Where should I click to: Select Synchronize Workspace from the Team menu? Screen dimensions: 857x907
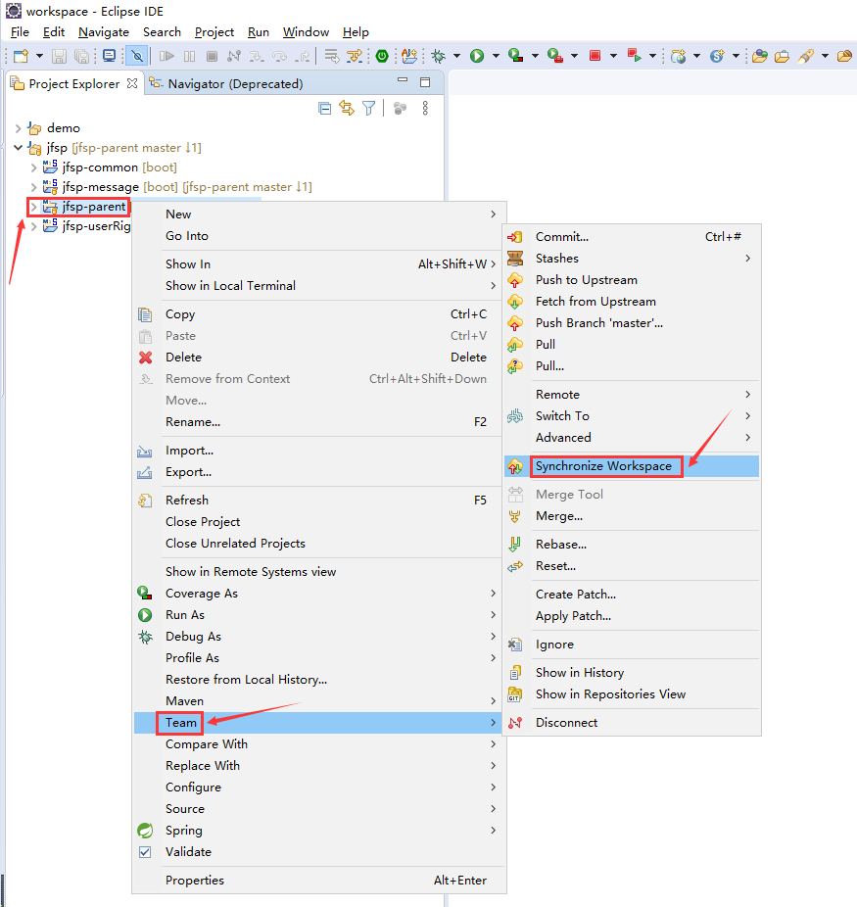(606, 467)
